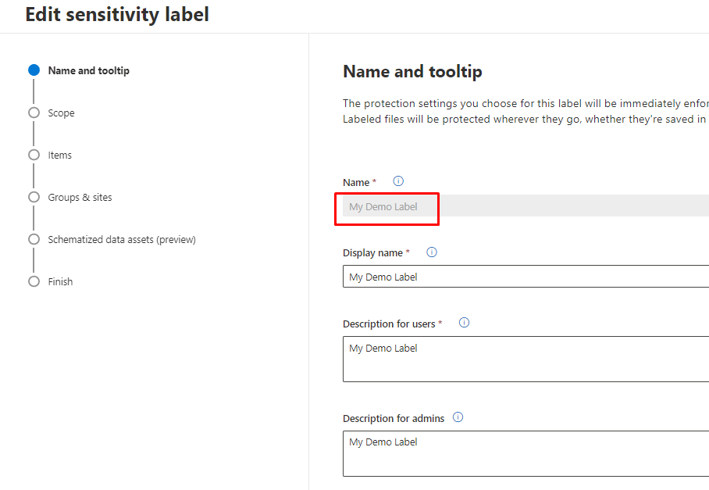Click the info icon beside Display name

(x=432, y=252)
